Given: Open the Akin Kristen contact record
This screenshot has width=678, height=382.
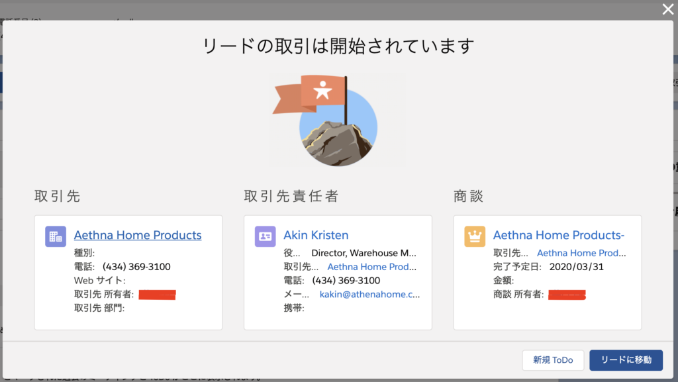Looking at the screenshot, I should point(316,235).
